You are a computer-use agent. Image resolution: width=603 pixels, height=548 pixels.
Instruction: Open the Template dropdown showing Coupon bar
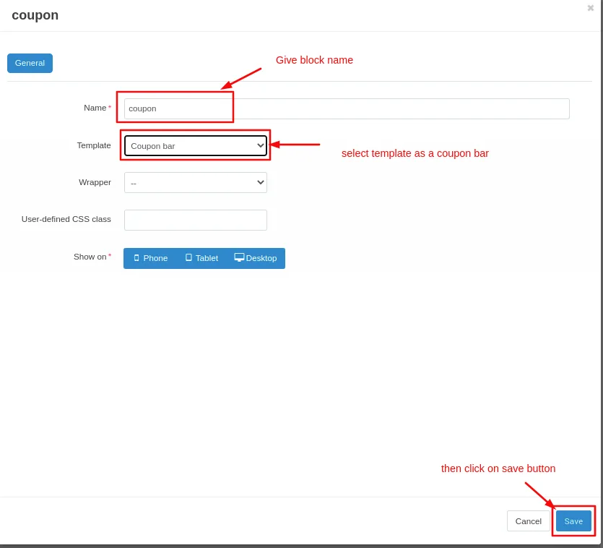coord(196,146)
